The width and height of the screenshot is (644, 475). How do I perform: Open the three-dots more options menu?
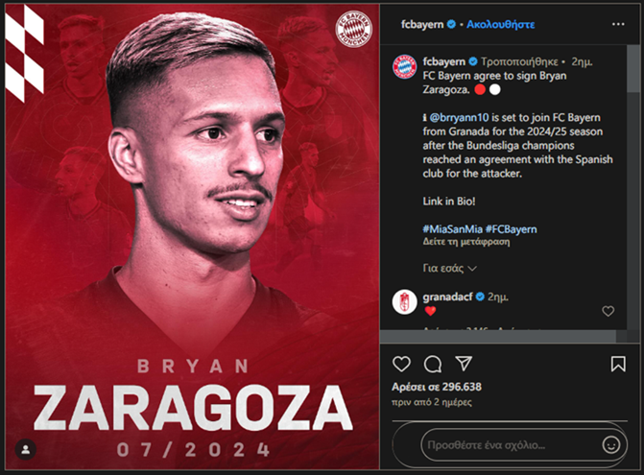618,24
